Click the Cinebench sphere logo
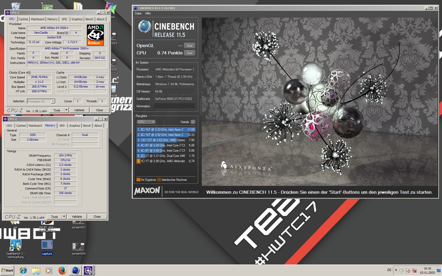This screenshot has height=276, width=442. (144, 26)
